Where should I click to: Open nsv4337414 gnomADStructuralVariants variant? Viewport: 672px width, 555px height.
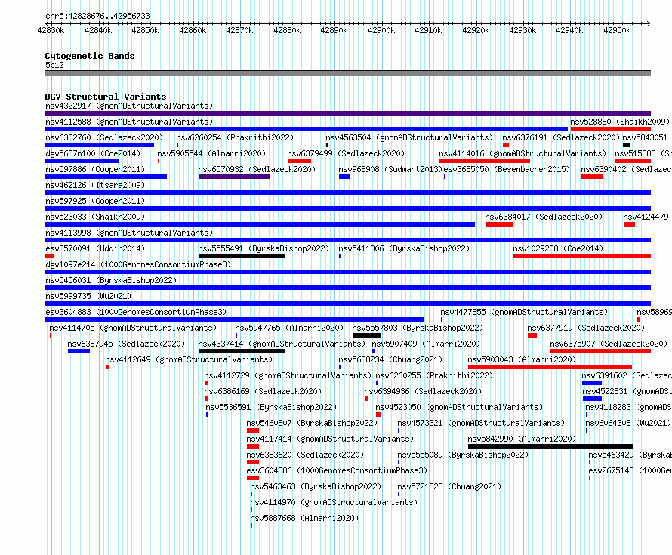[x=282, y=344]
